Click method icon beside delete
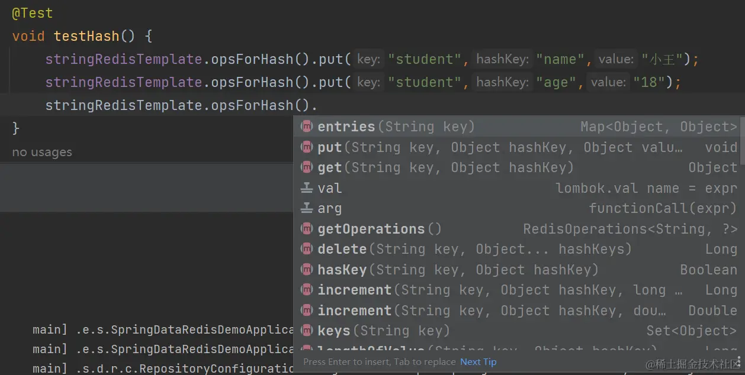Image resolution: width=745 pixels, height=375 pixels. pyautogui.click(x=306, y=249)
